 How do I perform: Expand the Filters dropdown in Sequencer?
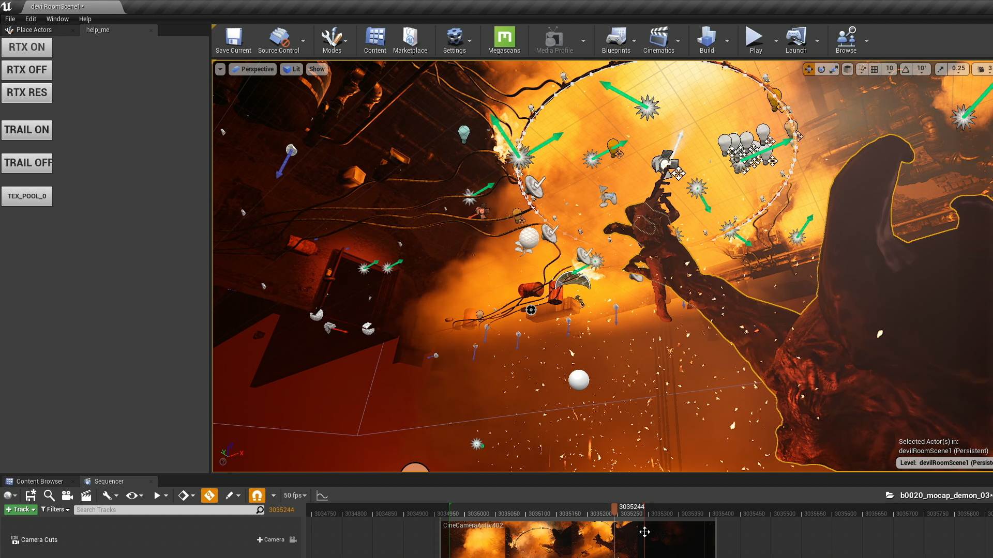pyautogui.click(x=55, y=509)
